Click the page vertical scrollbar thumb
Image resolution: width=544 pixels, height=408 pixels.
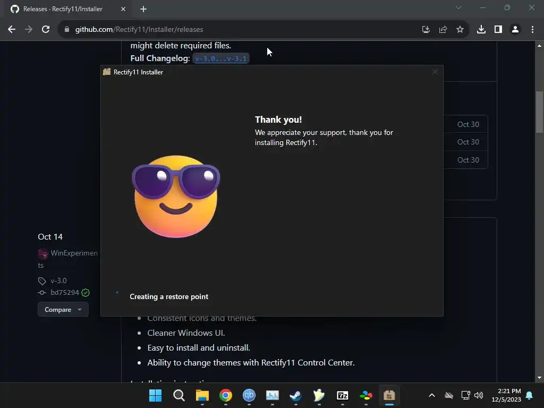(x=539, y=112)
